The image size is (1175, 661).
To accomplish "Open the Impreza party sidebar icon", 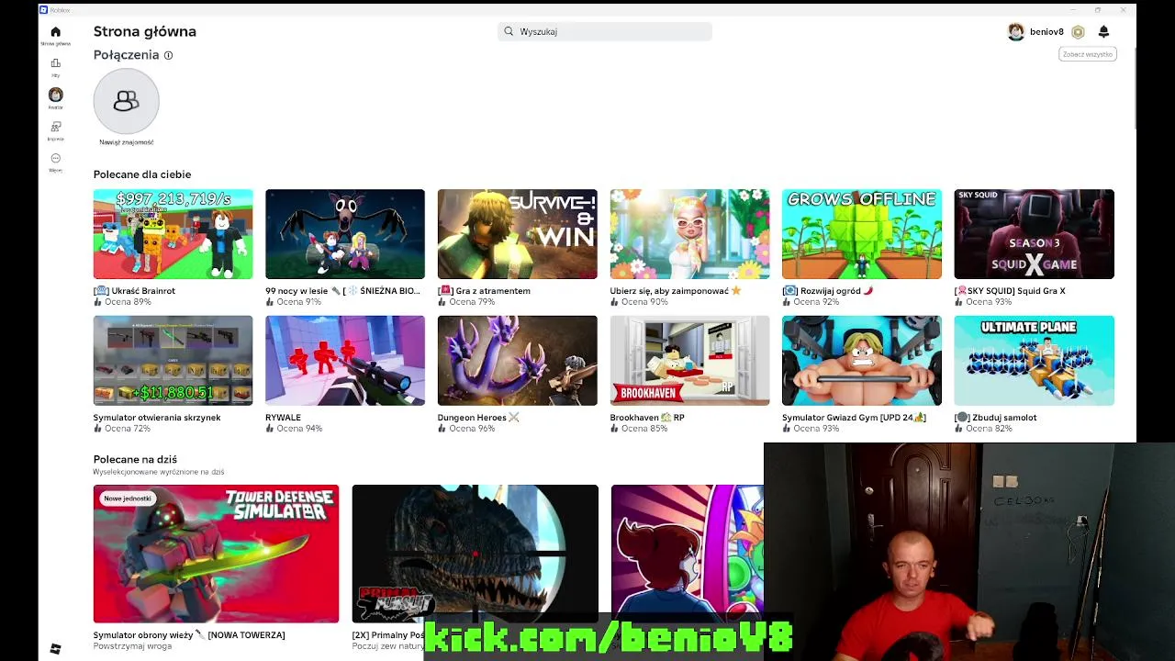I will click(x=55, y=127).
